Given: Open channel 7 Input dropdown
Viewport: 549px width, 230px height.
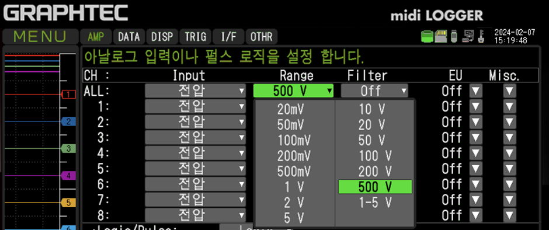Looking at the screenshot, I should [x=196, y=200].
